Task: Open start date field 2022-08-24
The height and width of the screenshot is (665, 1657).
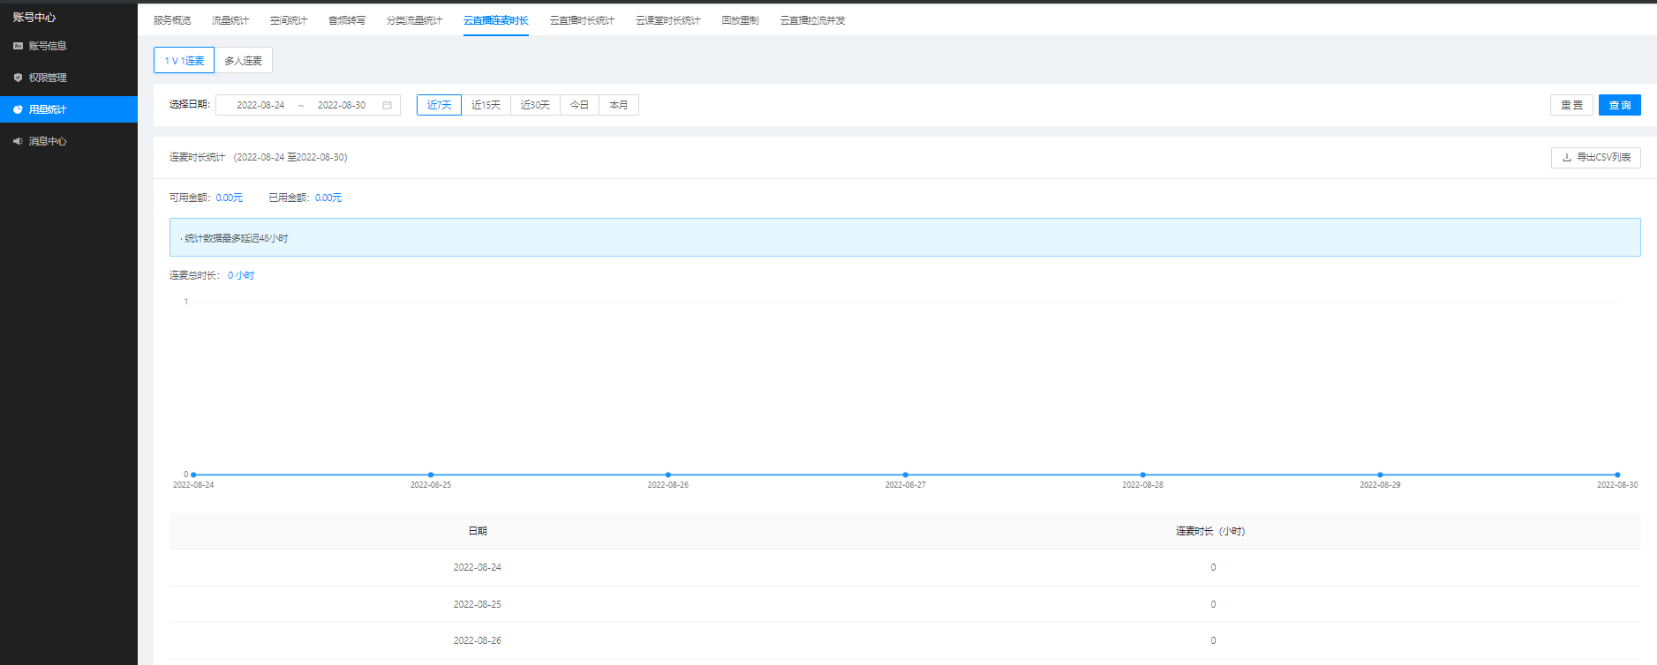Action: pyautogui.click(x=260, y=105)
